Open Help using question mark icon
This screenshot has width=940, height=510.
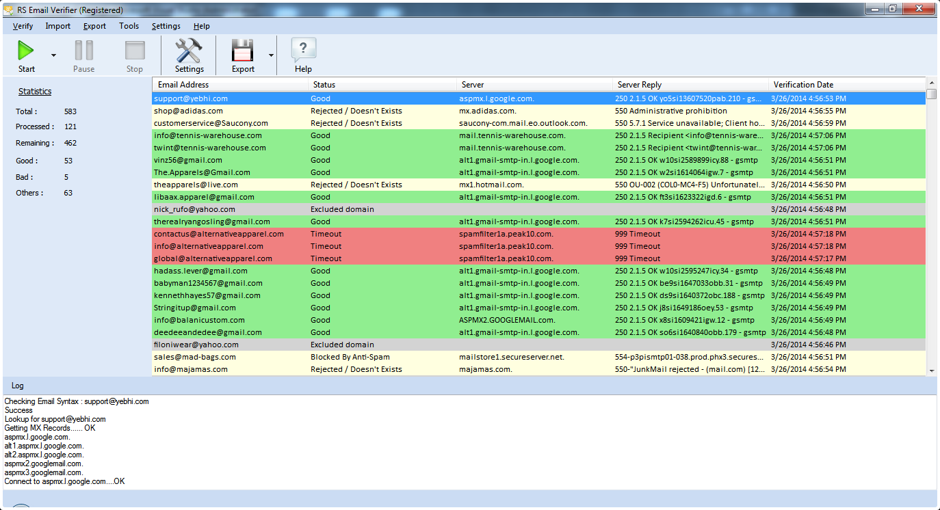(303, 51)
